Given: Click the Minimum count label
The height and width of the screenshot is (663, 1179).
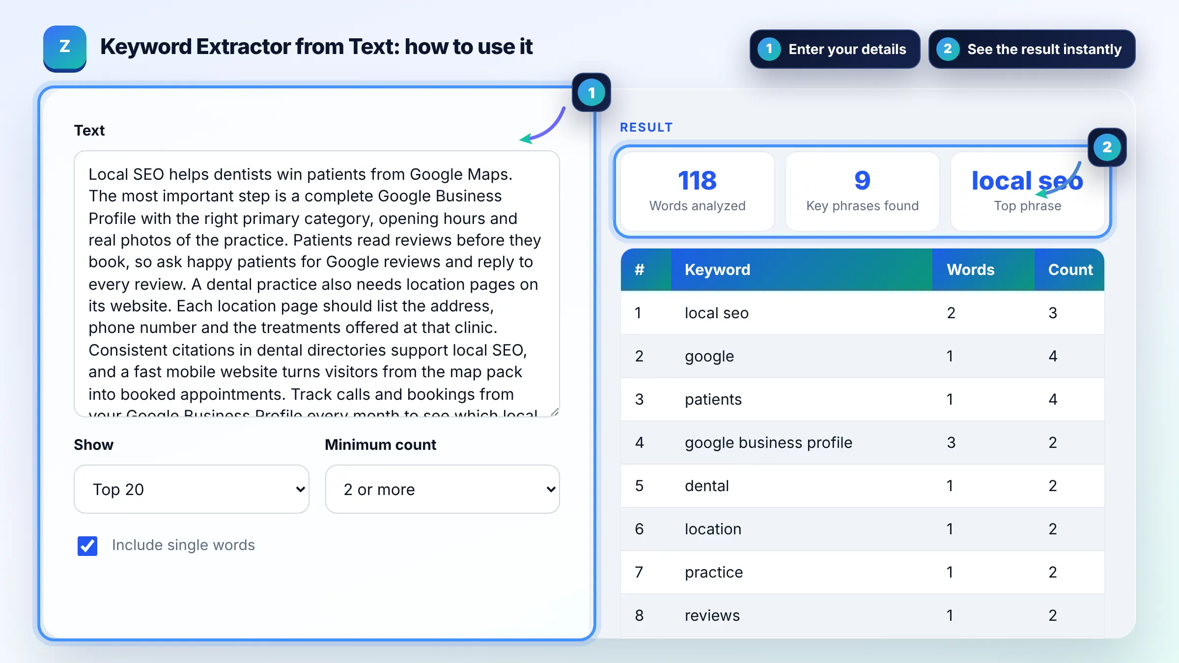Looking at the screenshot, I should point(380,444).
